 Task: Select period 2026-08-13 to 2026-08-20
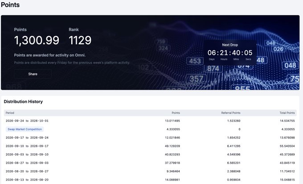coord(27,180)
